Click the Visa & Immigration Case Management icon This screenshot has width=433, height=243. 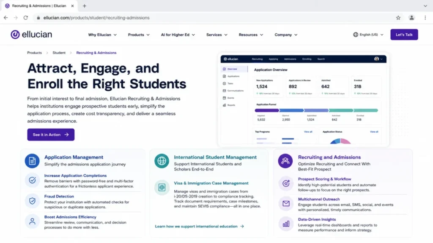point(162,188)
